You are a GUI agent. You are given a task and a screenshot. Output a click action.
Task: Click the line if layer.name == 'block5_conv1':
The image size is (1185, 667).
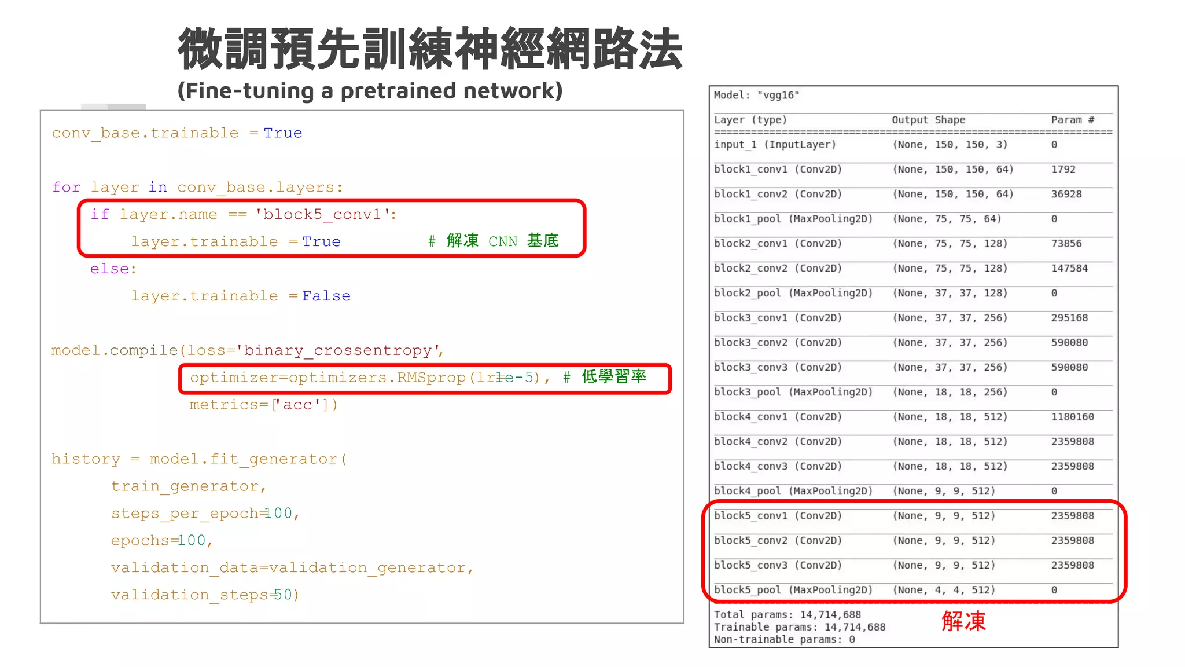click(x=244, y=215)
